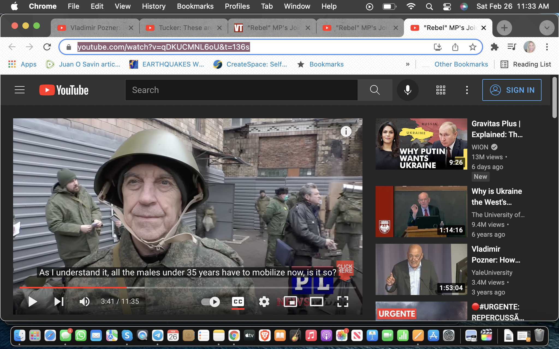
Task: Switch to the VT "Rebel" MP's tab
Action: click(x=272, y=28)
